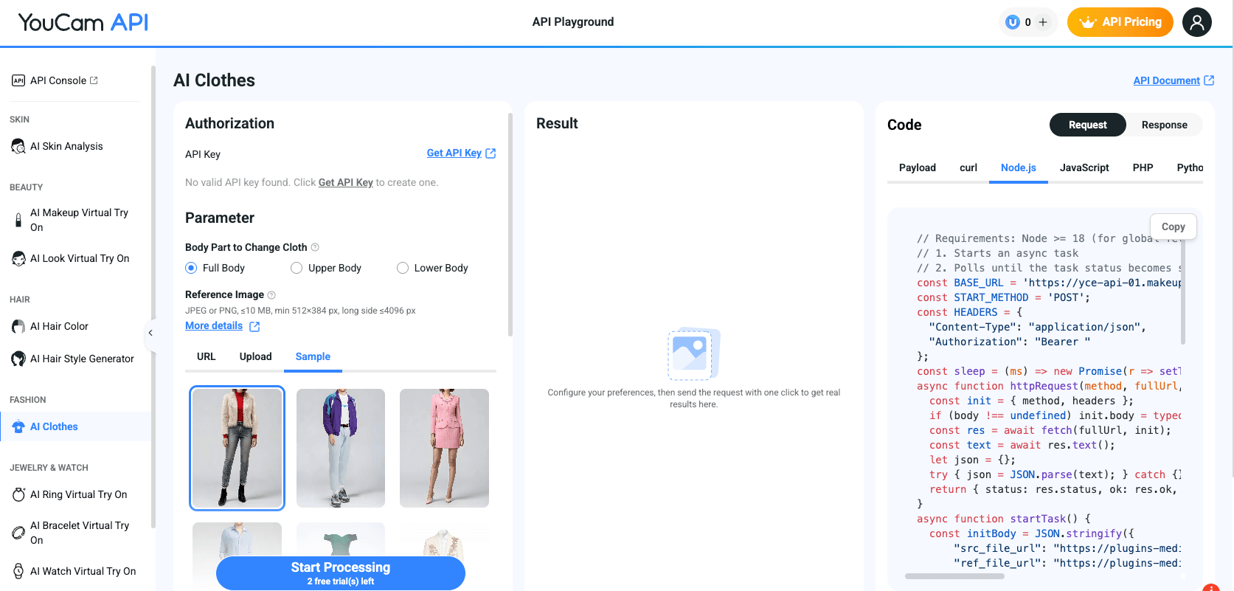Click the YouCam API logo
The width and height of the screenshot is (1234, 591).
(83, 22)
